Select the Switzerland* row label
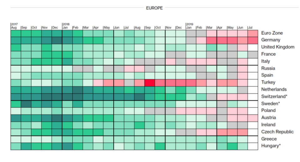300x162 pixels. coord(274,96)
